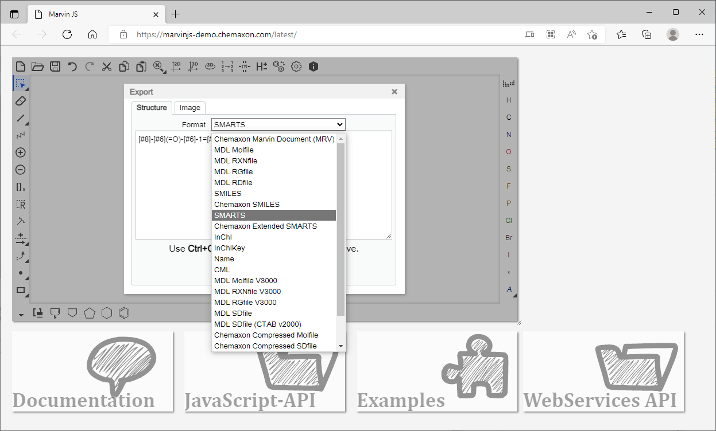
Task: Choose Chemaxon Extended SMARTS option
Action: (x=274, y=226)
